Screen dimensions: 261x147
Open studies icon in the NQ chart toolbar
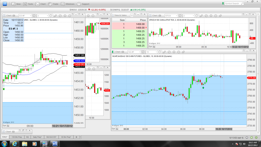pyautogui.click(x=169, y=52)
